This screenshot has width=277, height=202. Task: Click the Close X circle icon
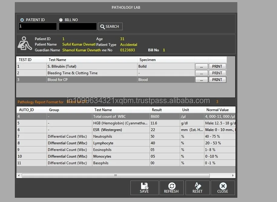click(x=223, y=186)
